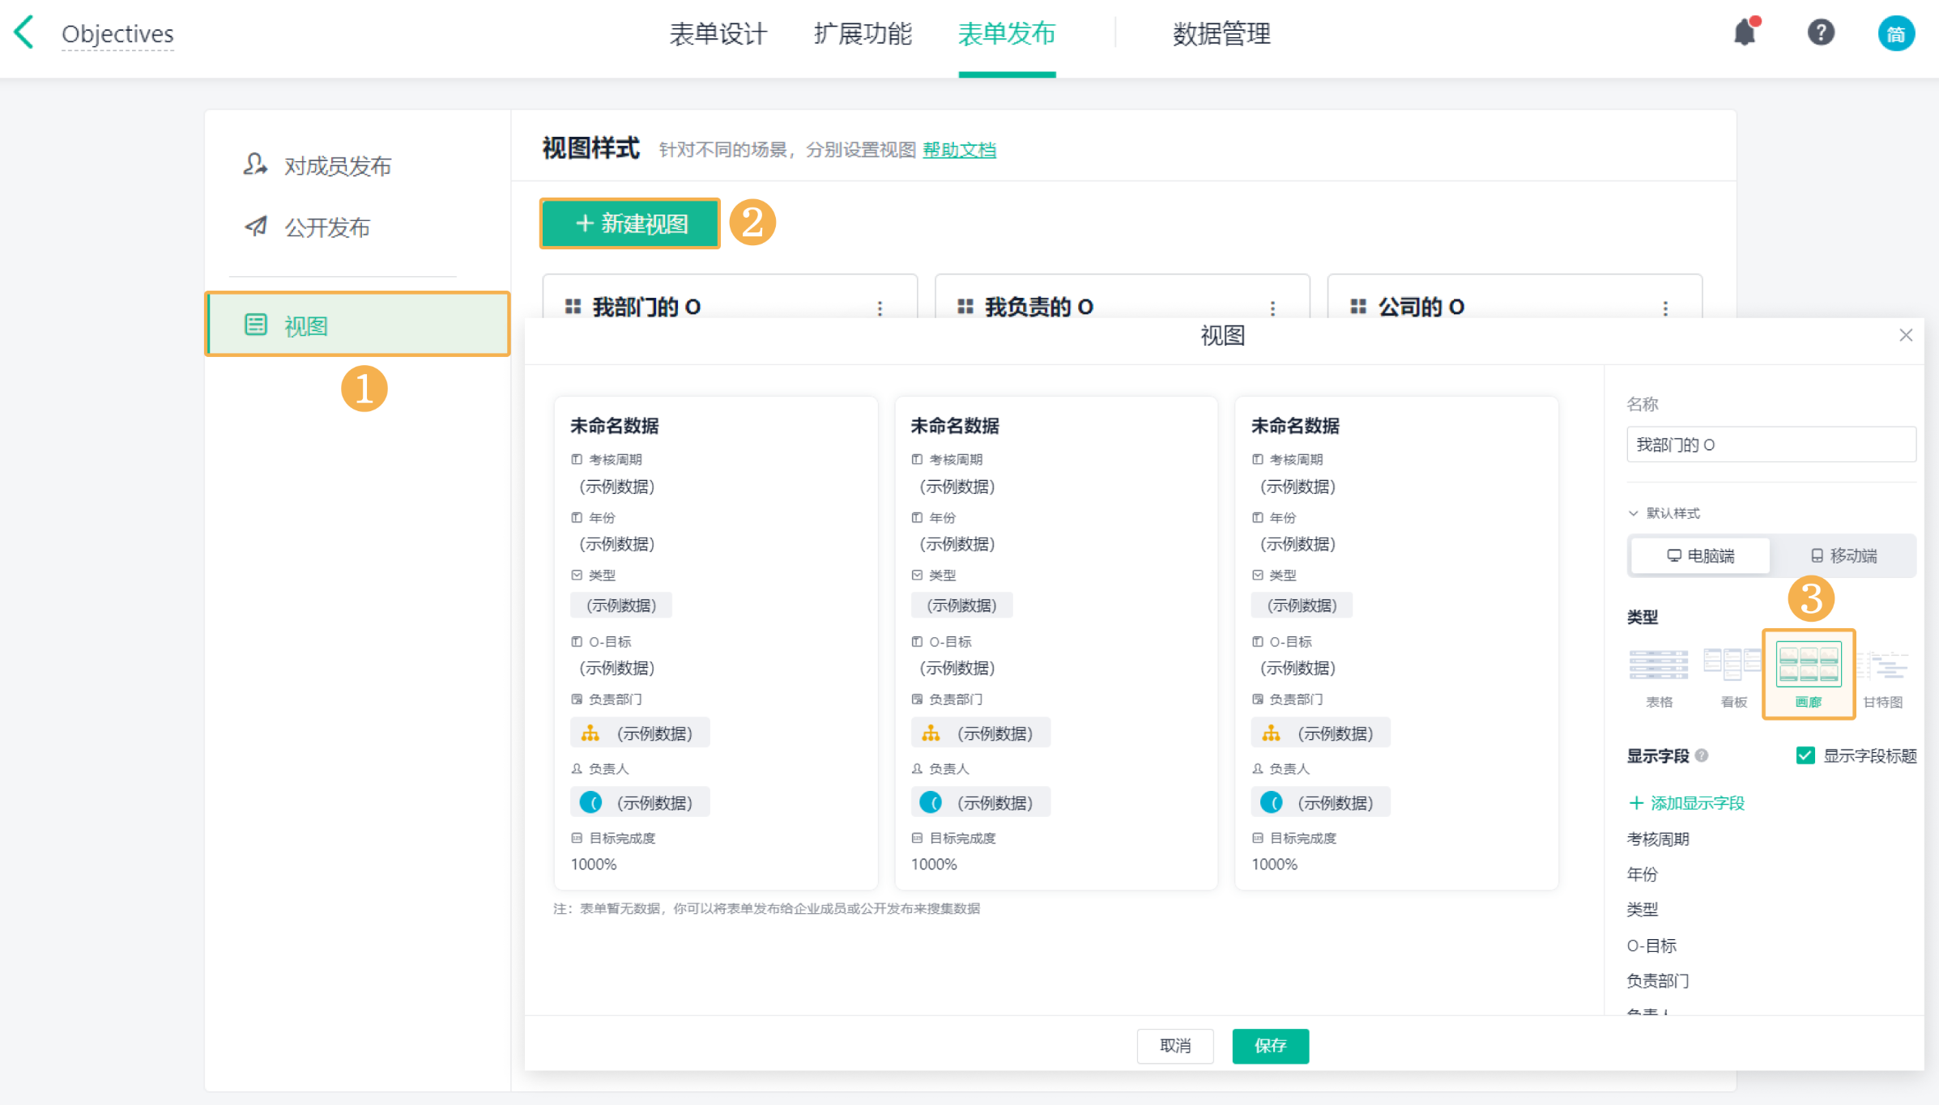Click the 我负责的 O view title
1939x1105 pixels.
[x=1038, y=307]
